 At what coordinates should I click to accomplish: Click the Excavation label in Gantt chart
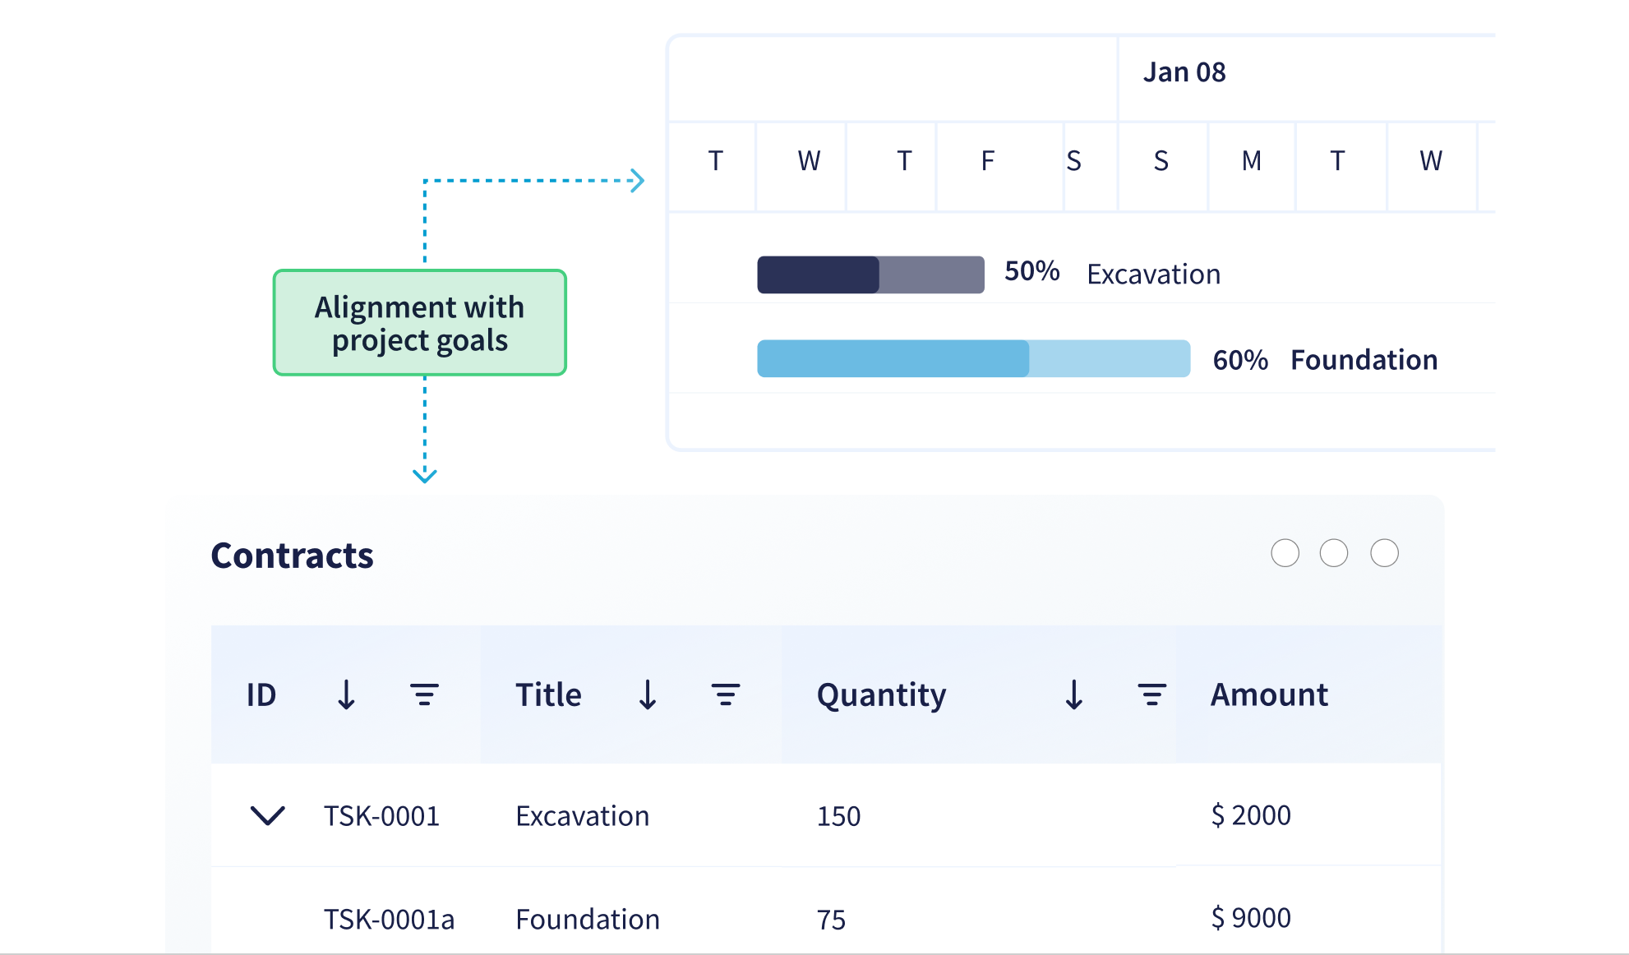tap(1153, 275)
